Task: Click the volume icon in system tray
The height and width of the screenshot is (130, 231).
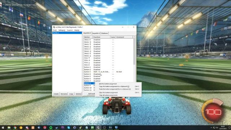Action: tap(217, 127)
